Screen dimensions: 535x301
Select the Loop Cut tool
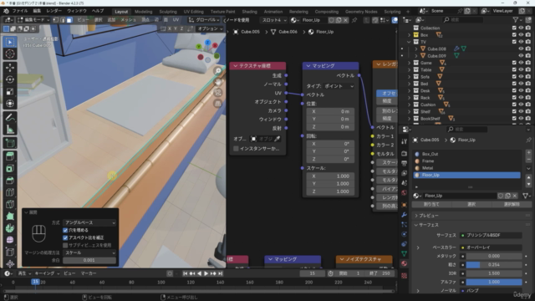point(10,192)
